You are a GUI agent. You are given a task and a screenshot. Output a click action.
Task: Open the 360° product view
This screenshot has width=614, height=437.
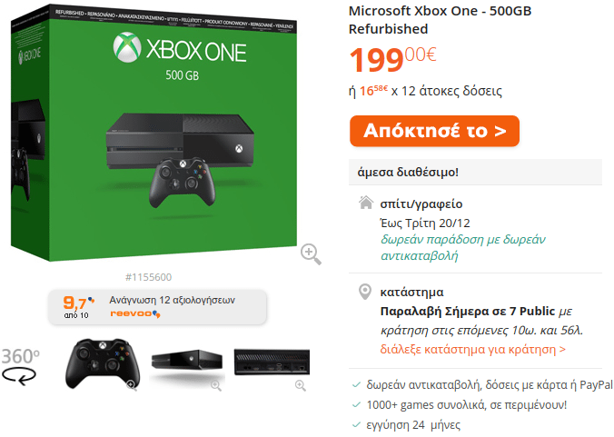pyautogui.click(x=20, y=366)
